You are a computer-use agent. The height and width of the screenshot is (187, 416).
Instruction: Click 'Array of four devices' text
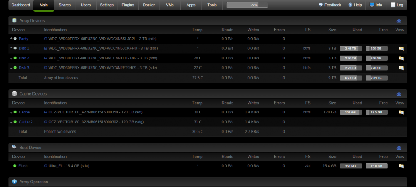[x=61, y=78]
